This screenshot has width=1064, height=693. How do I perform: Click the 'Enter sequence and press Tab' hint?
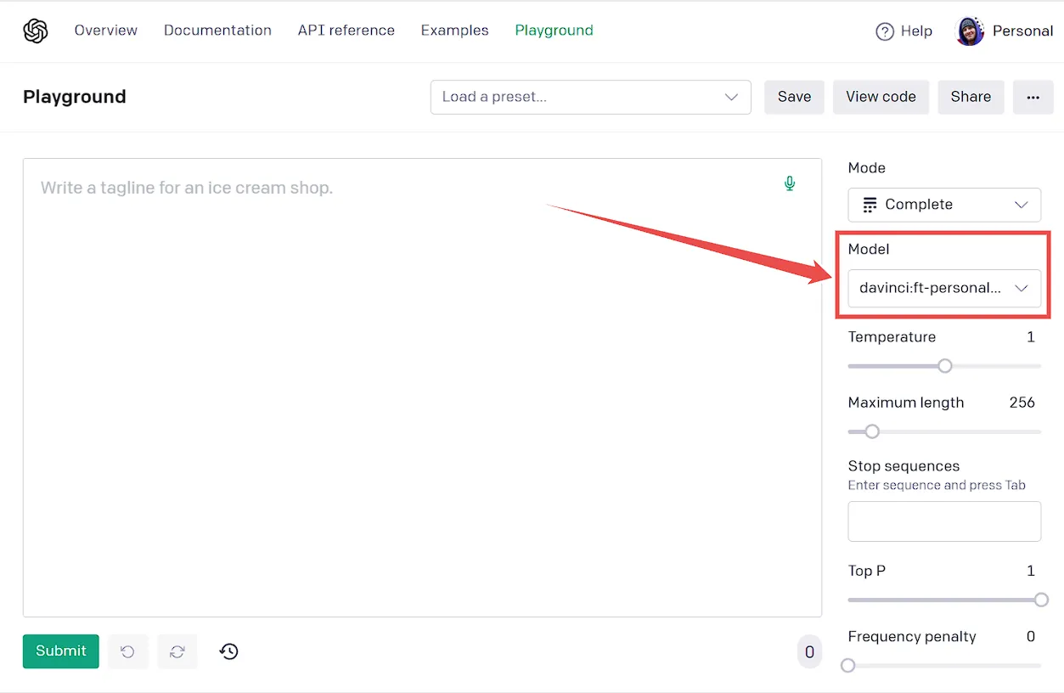(937, 486)
